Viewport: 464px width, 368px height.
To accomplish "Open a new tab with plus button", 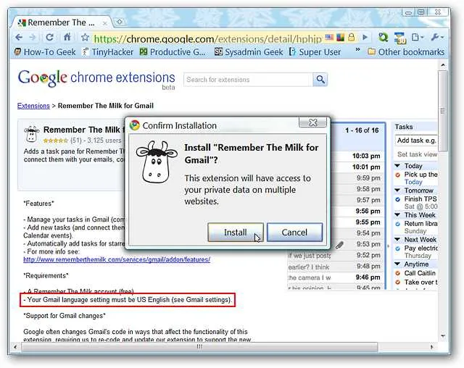I will (x=119, y=22).
